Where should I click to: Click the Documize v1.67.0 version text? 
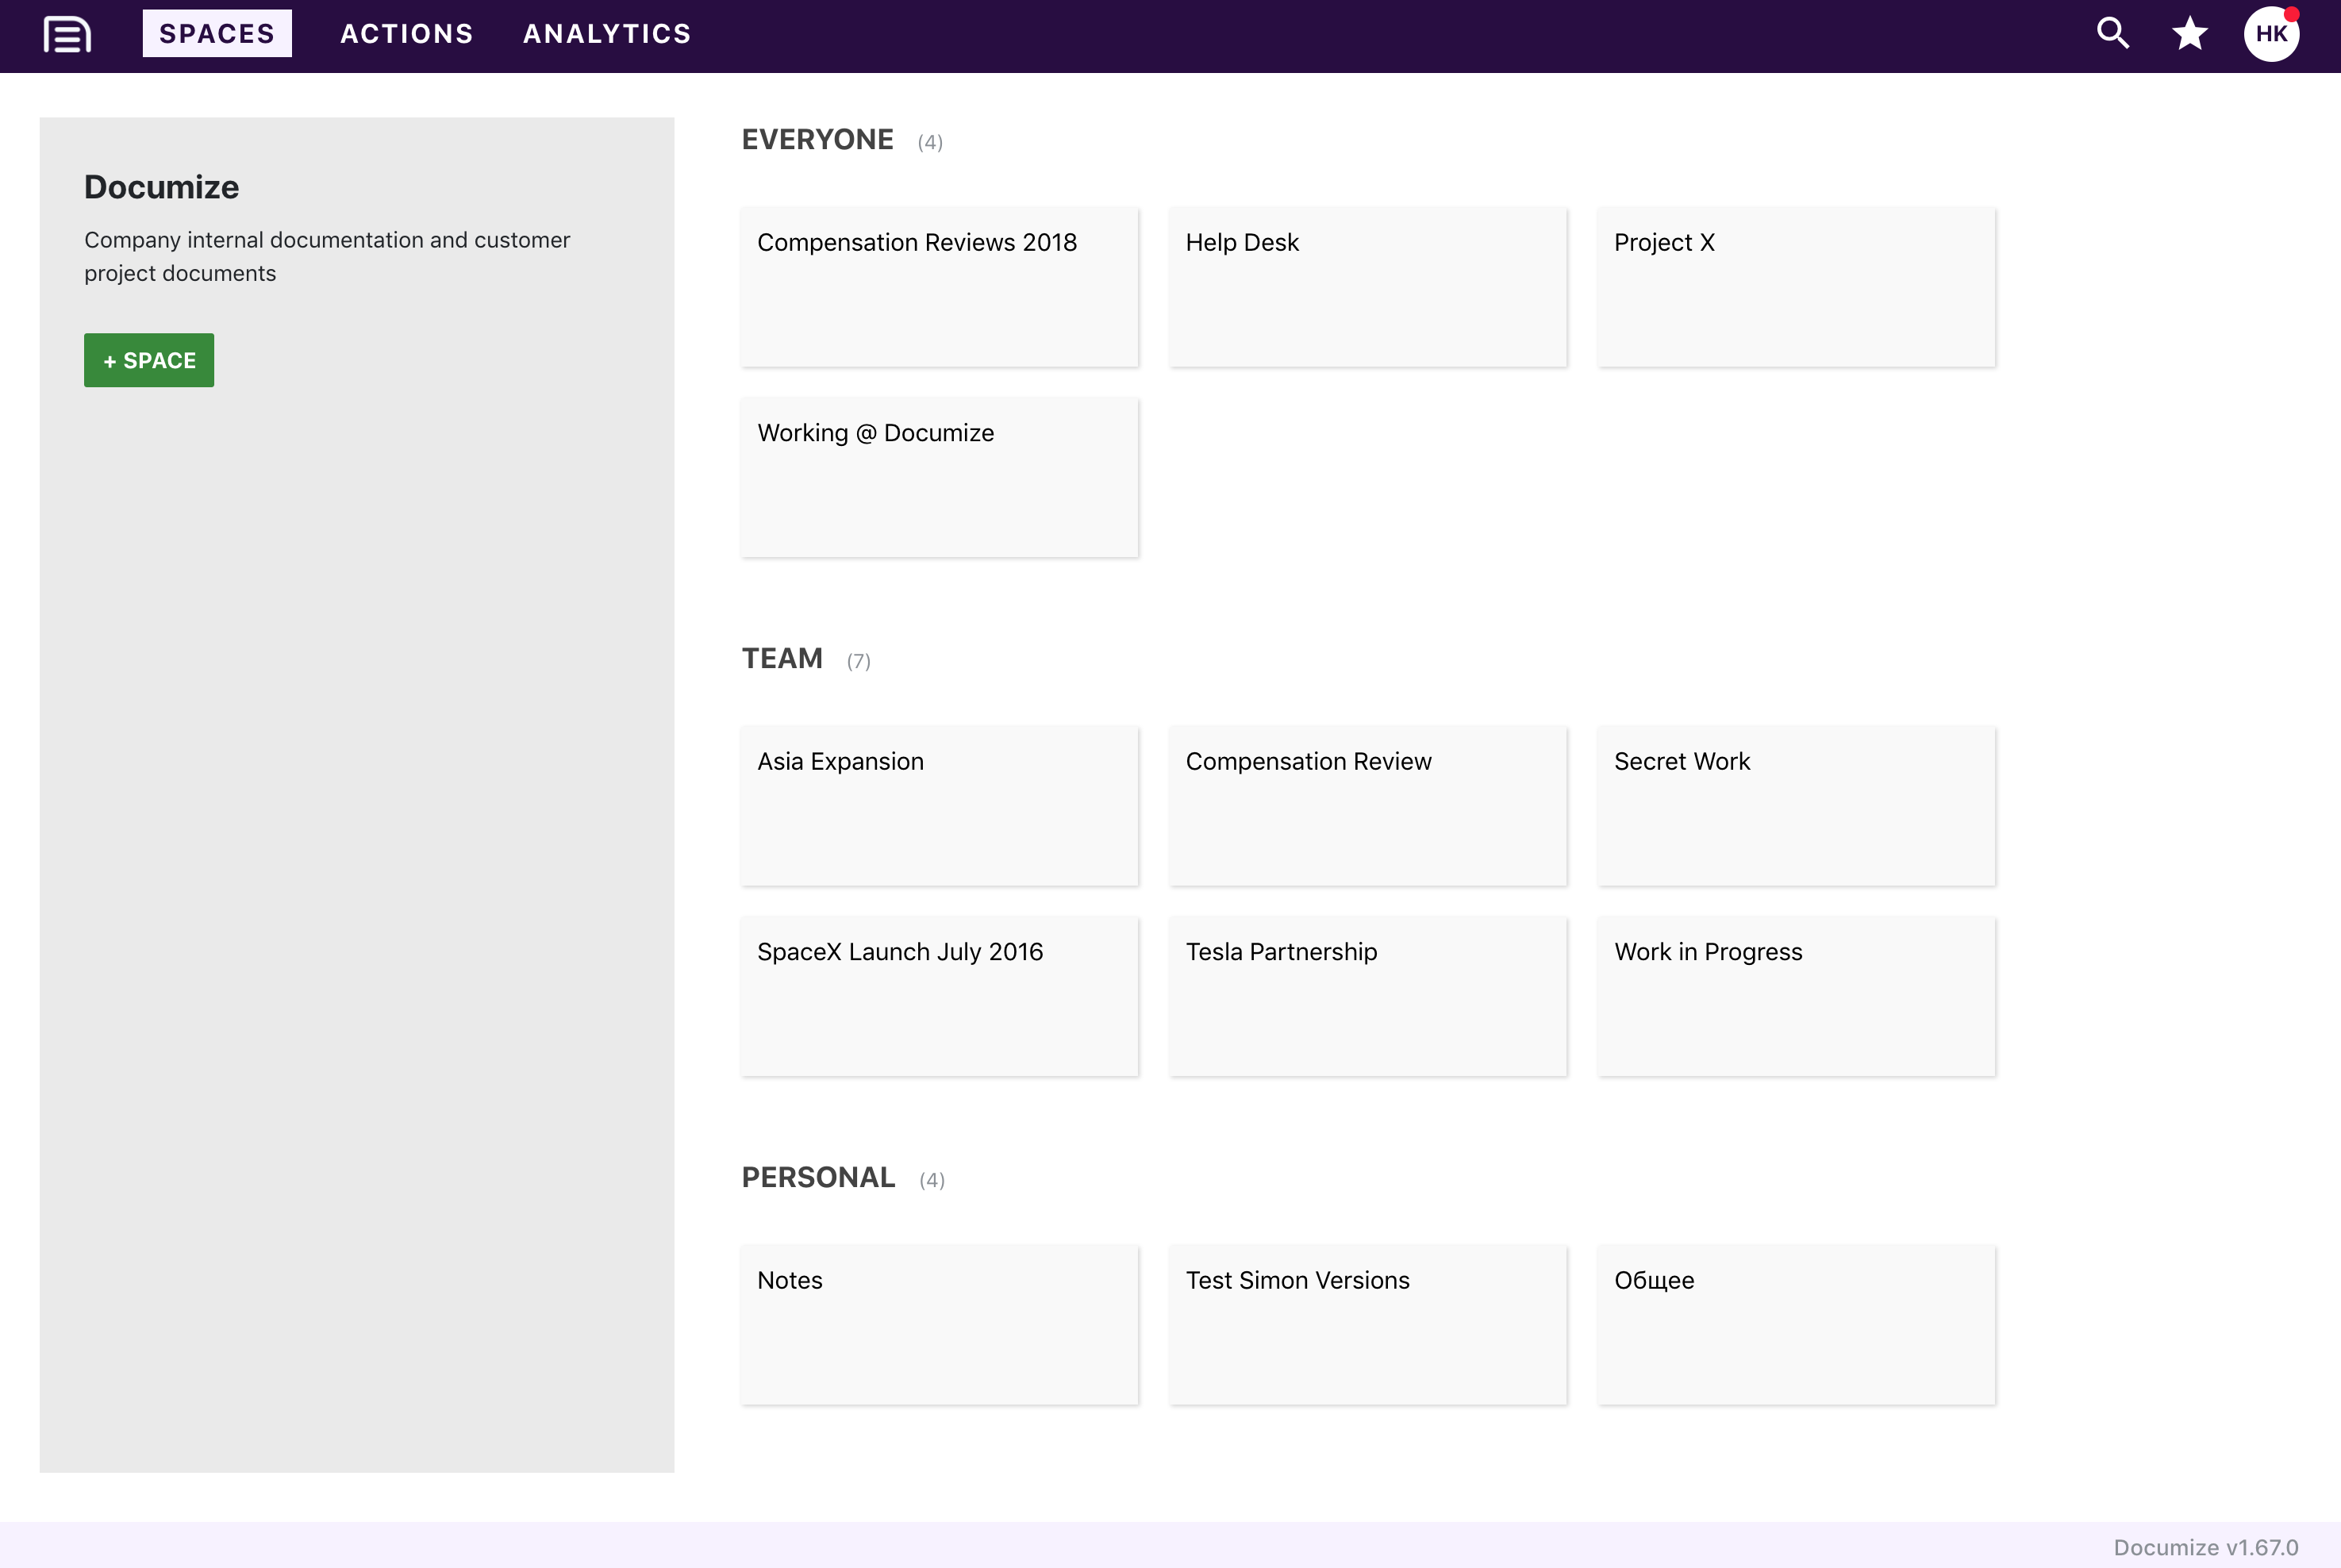[2205, 1547]
